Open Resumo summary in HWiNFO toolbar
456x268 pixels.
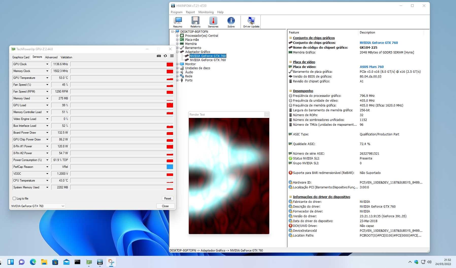point(178,22)
